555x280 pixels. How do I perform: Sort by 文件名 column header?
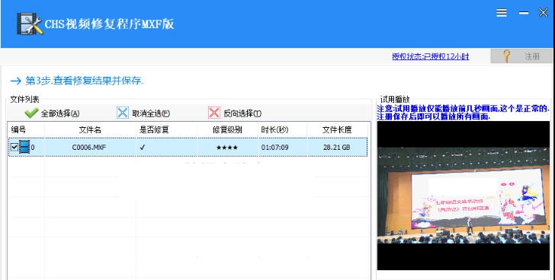(x=90, y=129)
